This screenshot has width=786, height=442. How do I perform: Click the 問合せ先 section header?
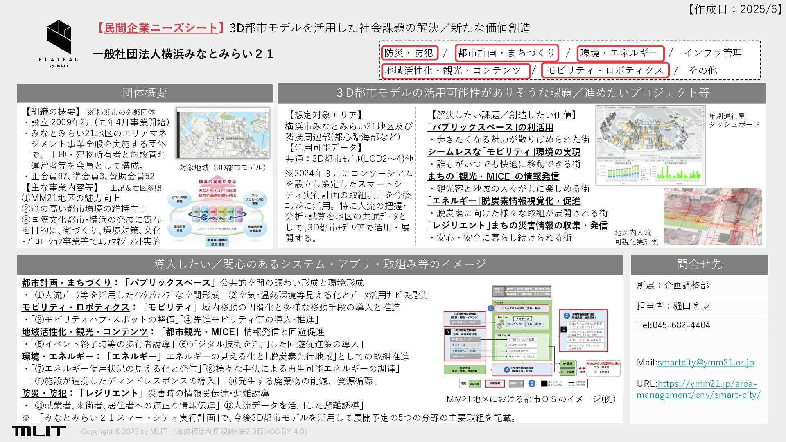click(699, 264)
